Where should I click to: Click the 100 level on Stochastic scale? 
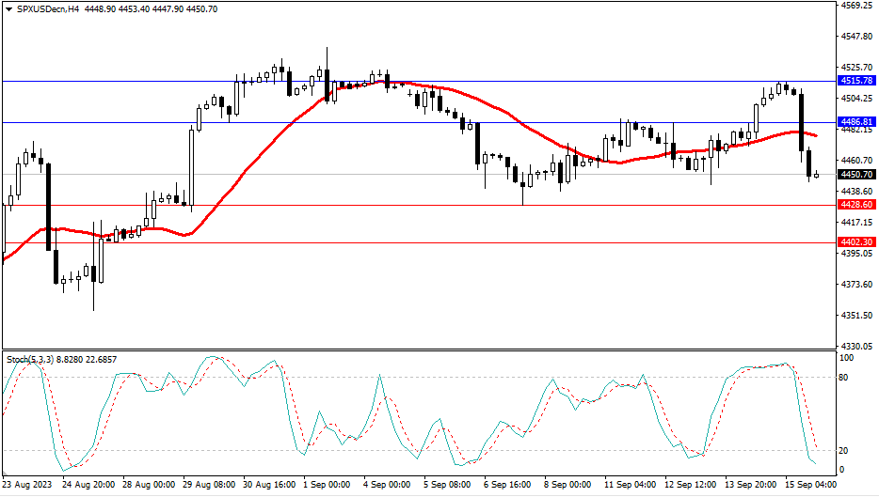(847, 359)
